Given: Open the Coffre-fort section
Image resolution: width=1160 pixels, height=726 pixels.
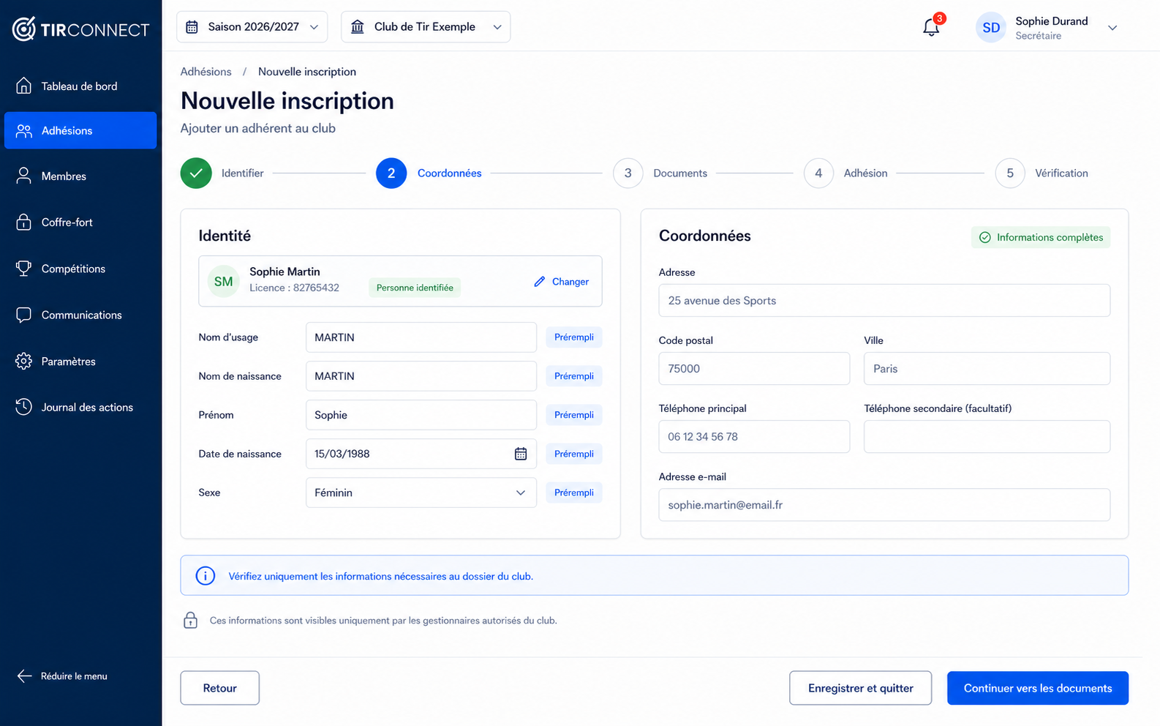Looking at the screenshot, I should coord(80,222).
